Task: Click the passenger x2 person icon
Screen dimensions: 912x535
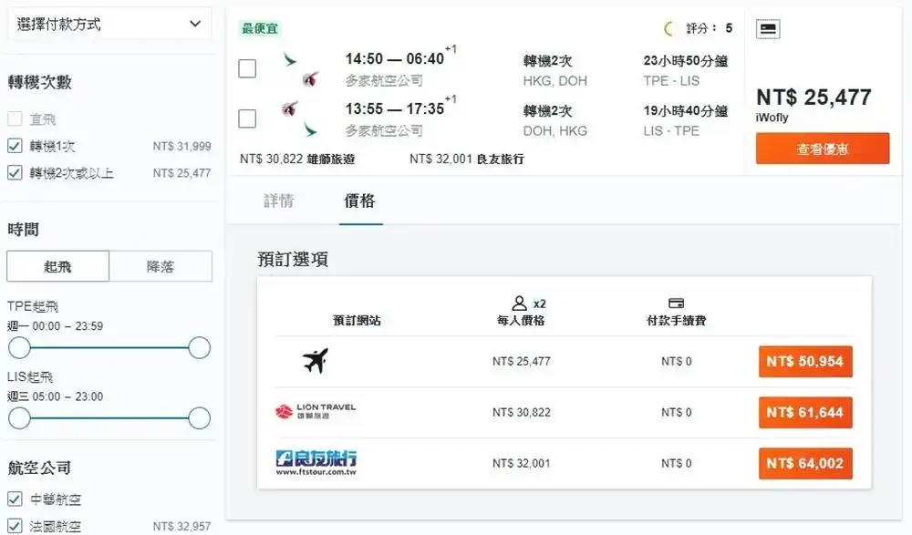Action: pos(519,304)
